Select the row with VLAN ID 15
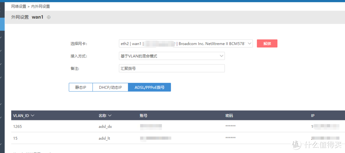The image size is (345, 153). (x=15, y=138)
